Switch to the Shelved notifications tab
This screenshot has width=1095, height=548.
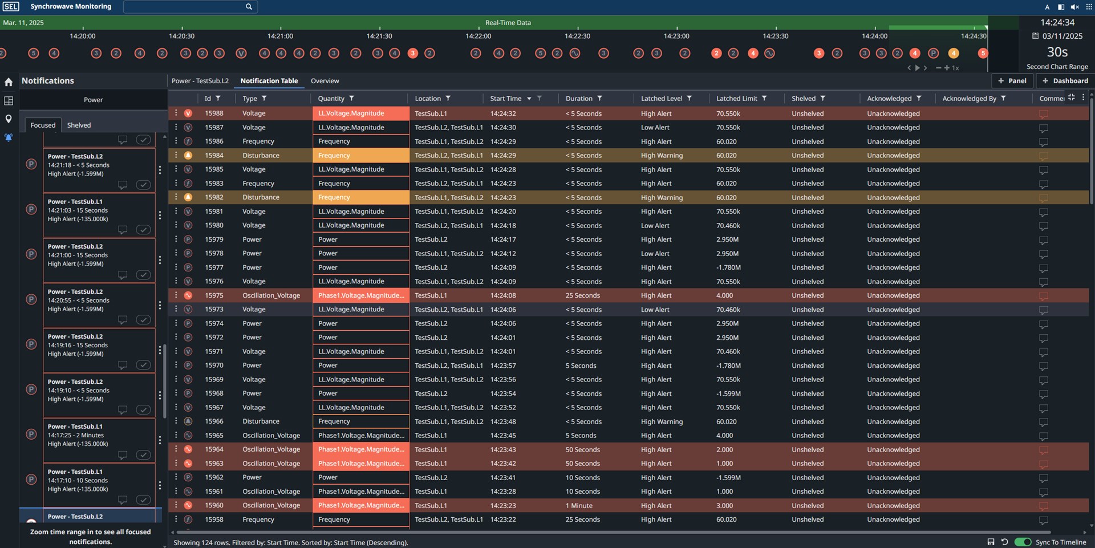[79, 125]
